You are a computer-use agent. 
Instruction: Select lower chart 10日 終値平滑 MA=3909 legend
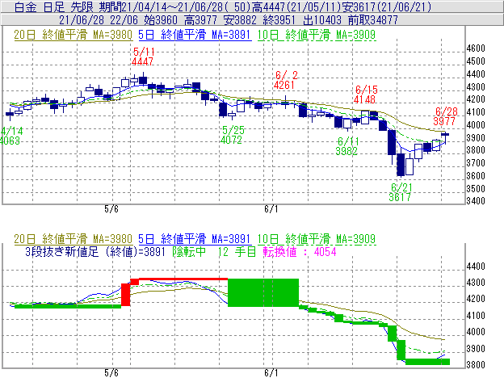point(317,239)
